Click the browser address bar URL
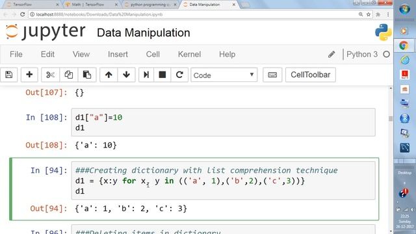 [x=99, y=14]
